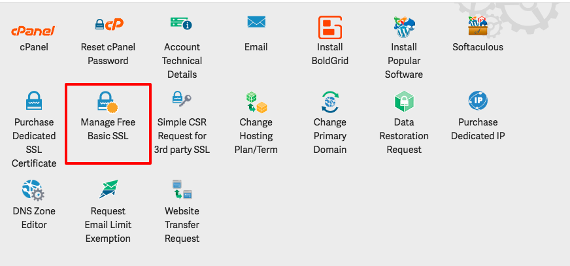The image size is (570, 266).
Task: Open the Purchase Dedicated IP icon
Action: (478, 101)
